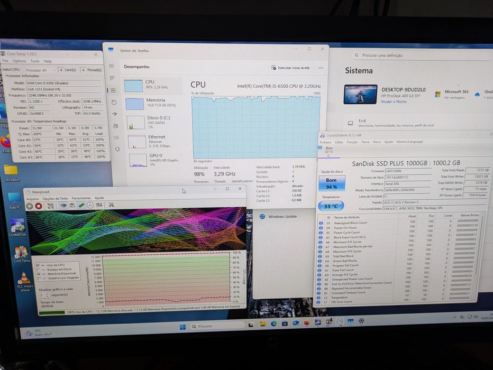Open VLC media player desktop icon
Screen dimensions: 493x370
point(25,282)
